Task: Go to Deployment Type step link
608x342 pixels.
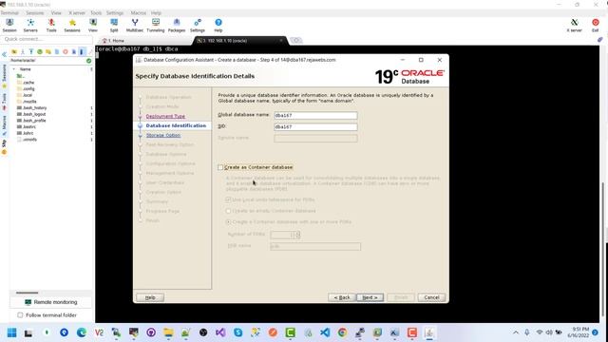Action: (x=165, y=116)
